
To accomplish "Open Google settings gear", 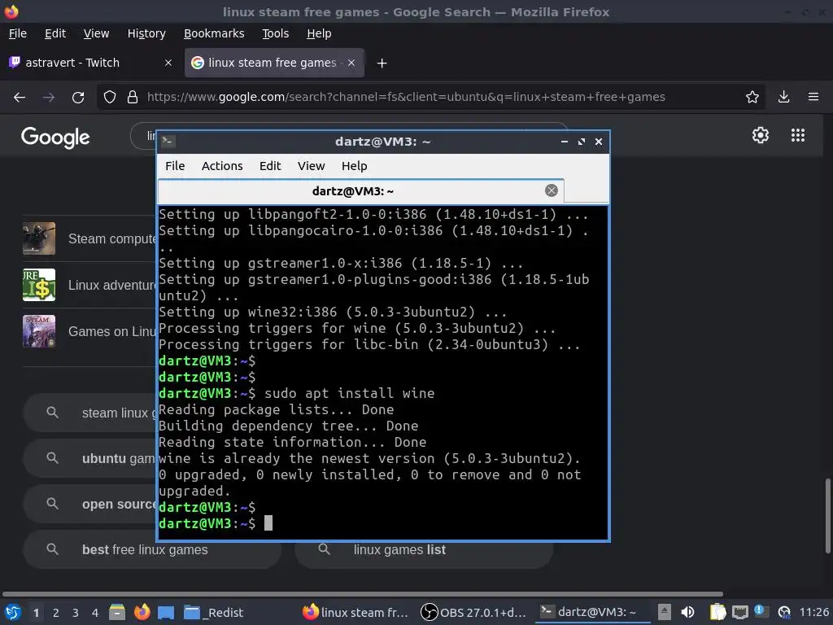I will pos(761,136).
